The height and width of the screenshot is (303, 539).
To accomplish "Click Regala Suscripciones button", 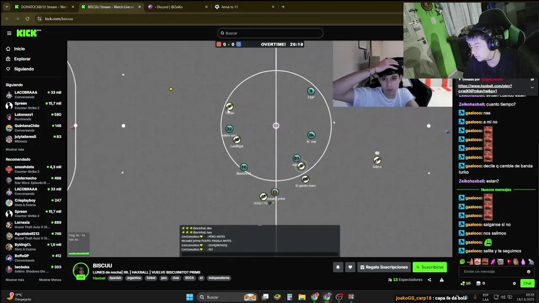I will [x=384, y=267].
